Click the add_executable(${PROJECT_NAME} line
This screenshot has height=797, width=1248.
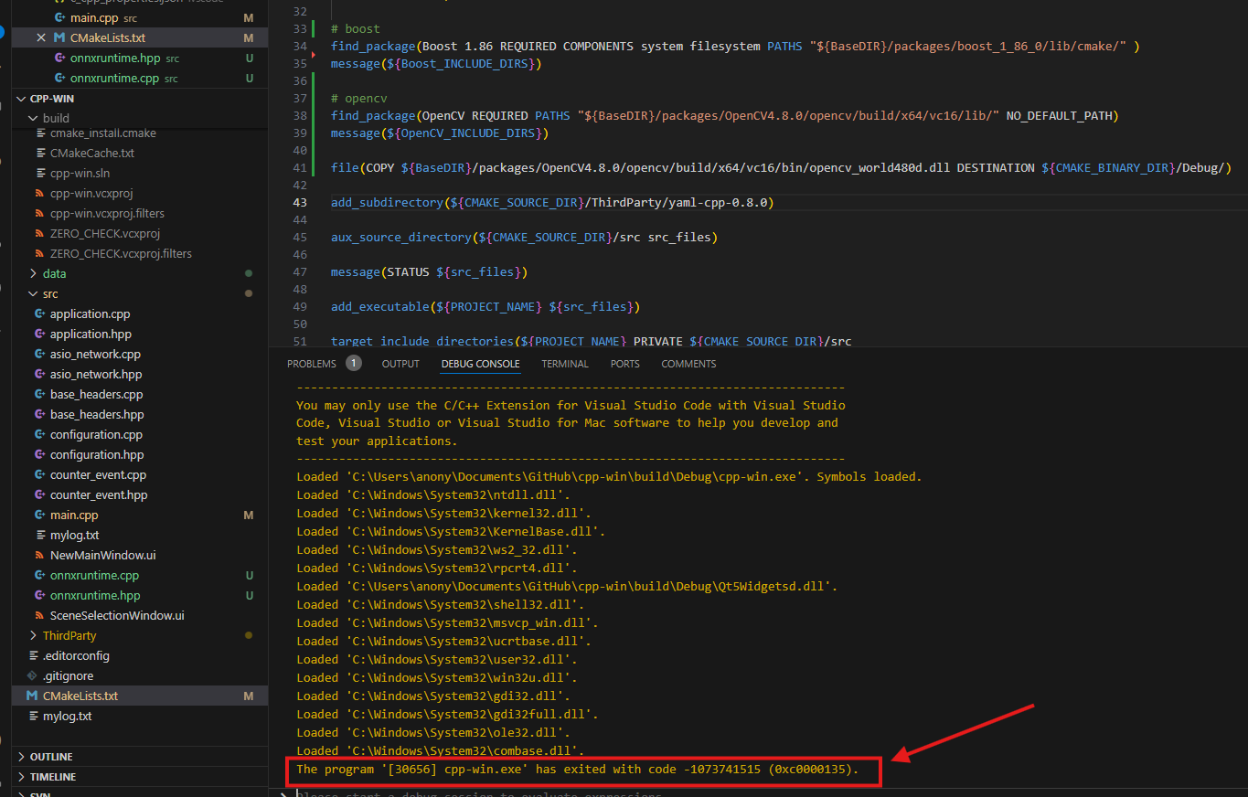point(485,307)
